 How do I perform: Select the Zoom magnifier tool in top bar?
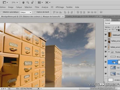click(28, 2)
